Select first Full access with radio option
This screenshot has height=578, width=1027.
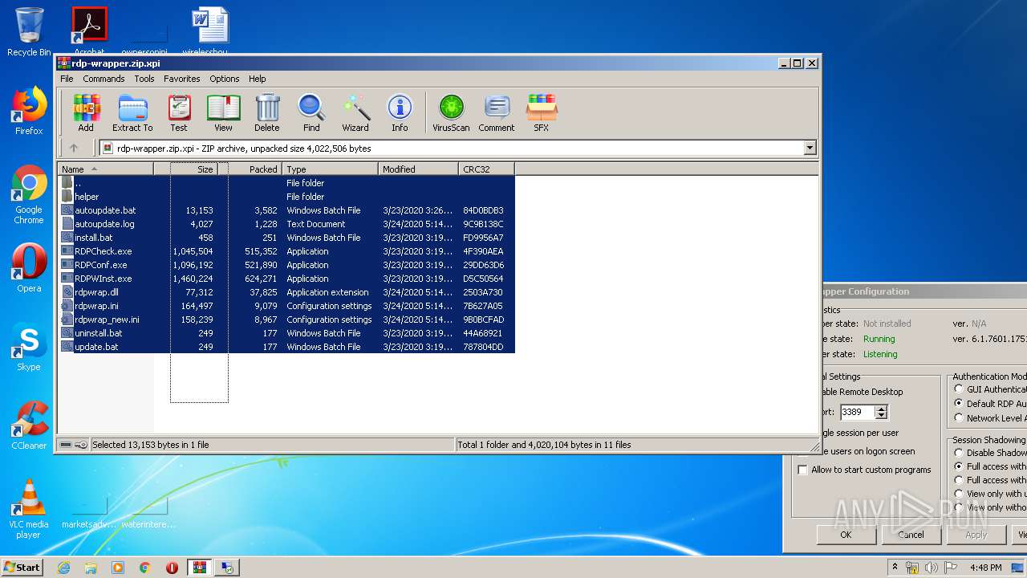(x=959, y=466)
